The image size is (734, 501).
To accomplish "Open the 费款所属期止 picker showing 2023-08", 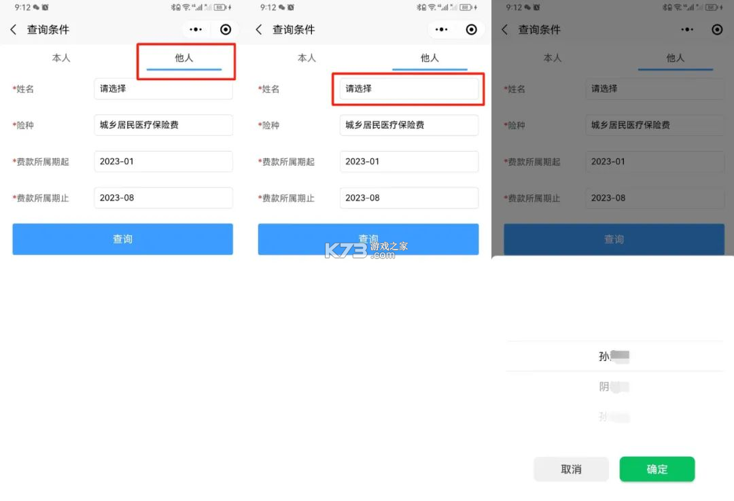I will pyautogui.click(x=163, y=198).
